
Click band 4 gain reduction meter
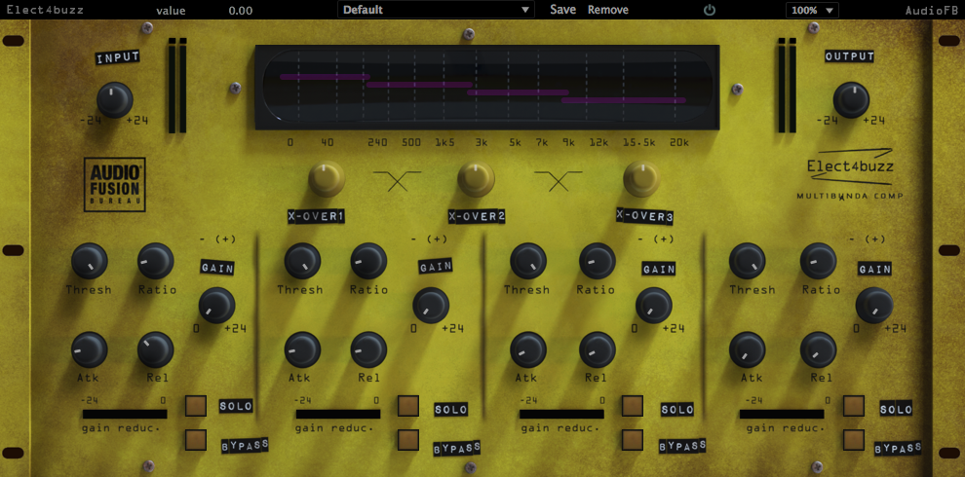click(x=782, y=415)
